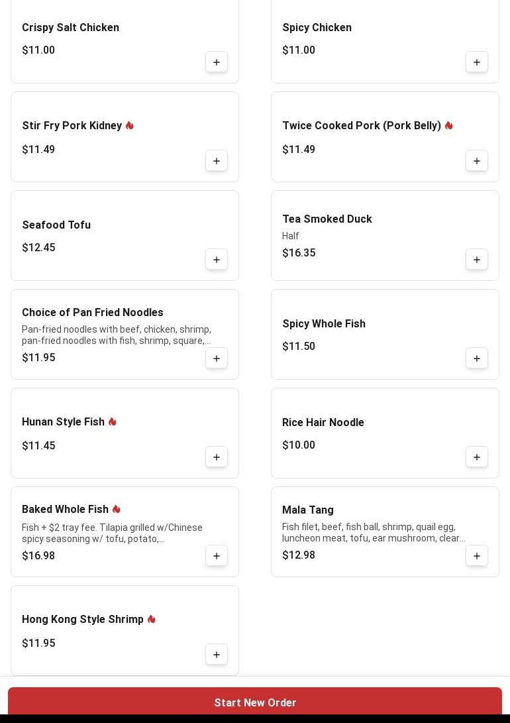
Task: Click Start New Order button
Action: pyautogui.click(x=255, y=702)
